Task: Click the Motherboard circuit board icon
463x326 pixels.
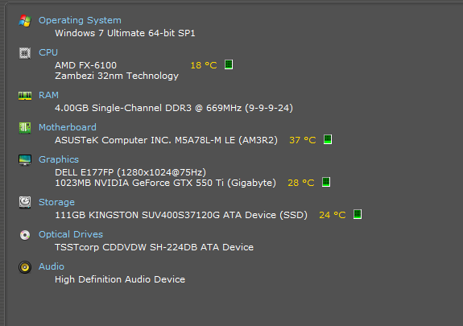Action: 25,128
